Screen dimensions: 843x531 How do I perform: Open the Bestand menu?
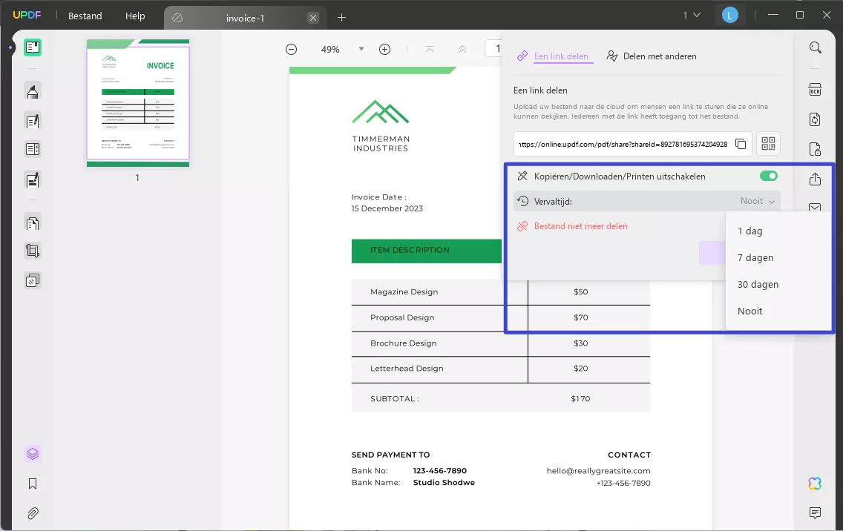84,15
